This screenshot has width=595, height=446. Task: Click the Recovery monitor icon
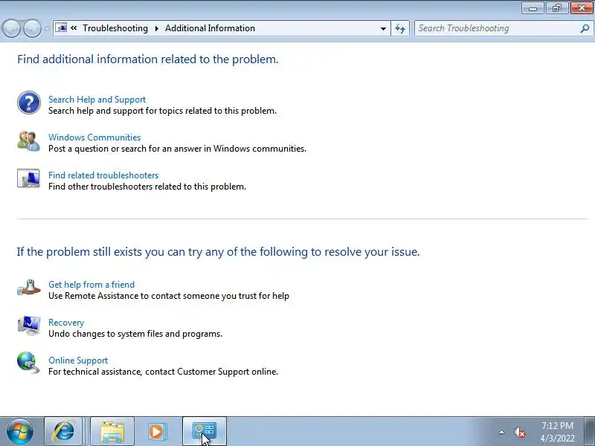click(29, 326)
